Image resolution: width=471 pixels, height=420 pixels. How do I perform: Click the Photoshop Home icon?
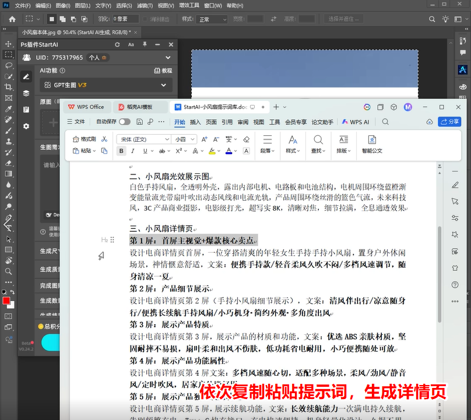[x=12, y=19]
